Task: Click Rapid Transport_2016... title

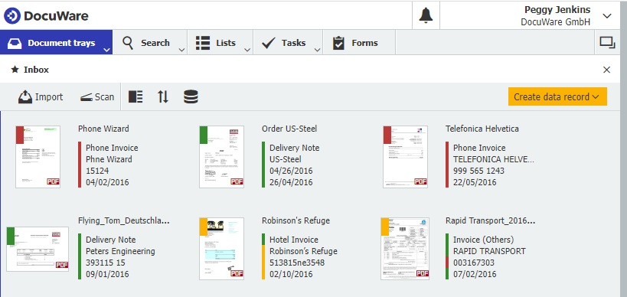Action: click(x=490, y=220)
